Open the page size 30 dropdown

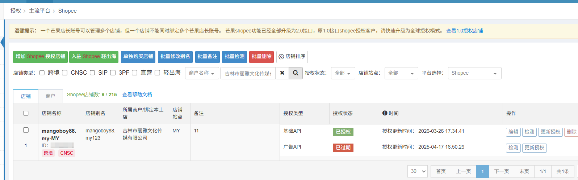[x=418, y=171]
